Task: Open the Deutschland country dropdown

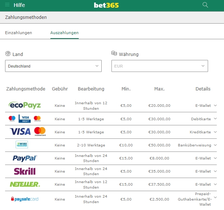Action: 53,66
